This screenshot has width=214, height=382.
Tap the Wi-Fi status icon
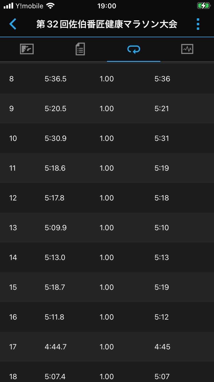[x=51, y=6]
